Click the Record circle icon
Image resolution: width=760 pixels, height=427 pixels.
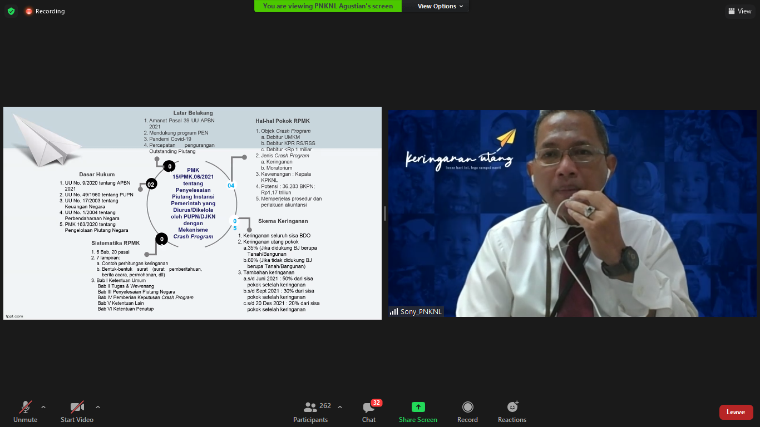(467, 407)
